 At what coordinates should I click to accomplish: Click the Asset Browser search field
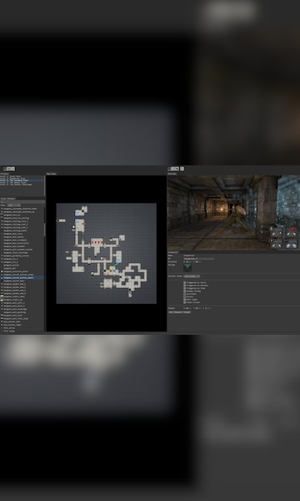coord(22,201)
